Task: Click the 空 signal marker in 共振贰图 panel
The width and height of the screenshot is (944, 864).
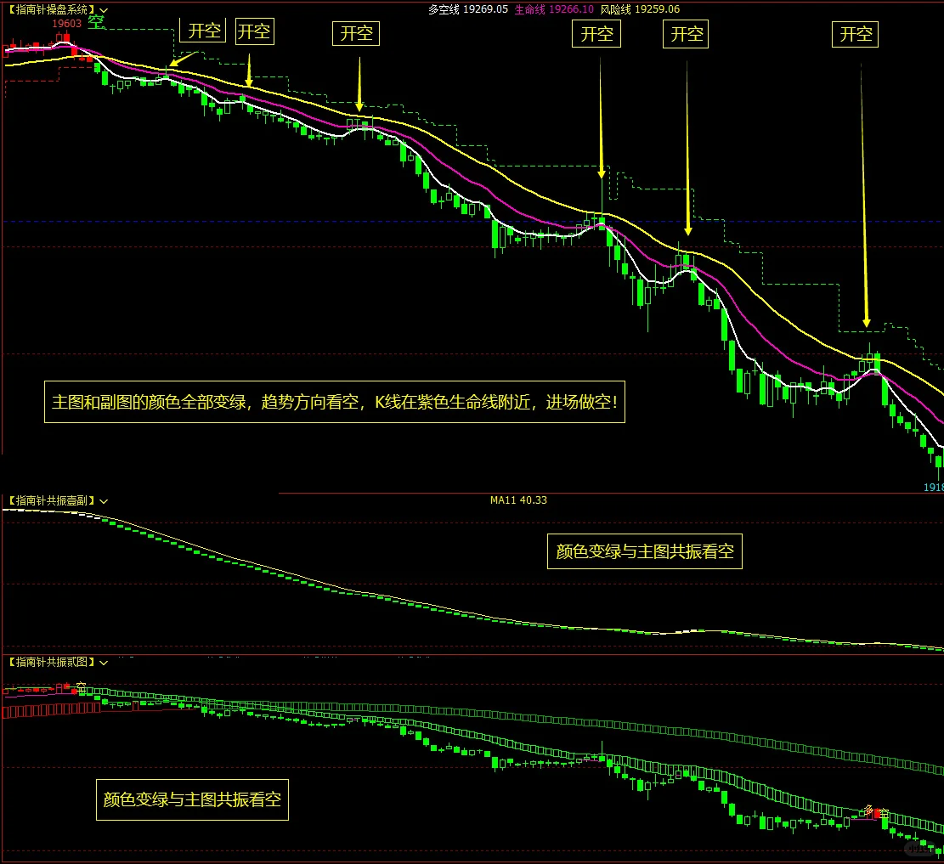Action: (82, 686)
